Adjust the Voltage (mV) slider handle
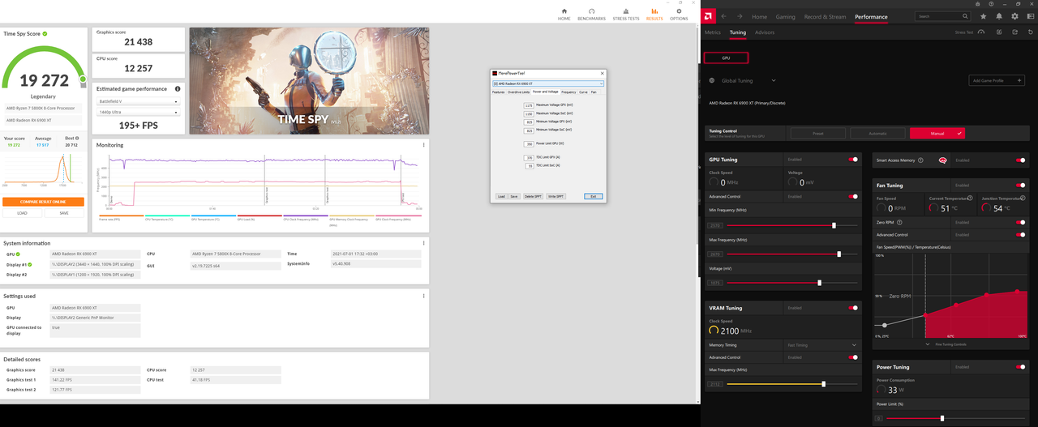Image resolution: width=1038 pixels, height=427 pixels. (x=820, y=283)
